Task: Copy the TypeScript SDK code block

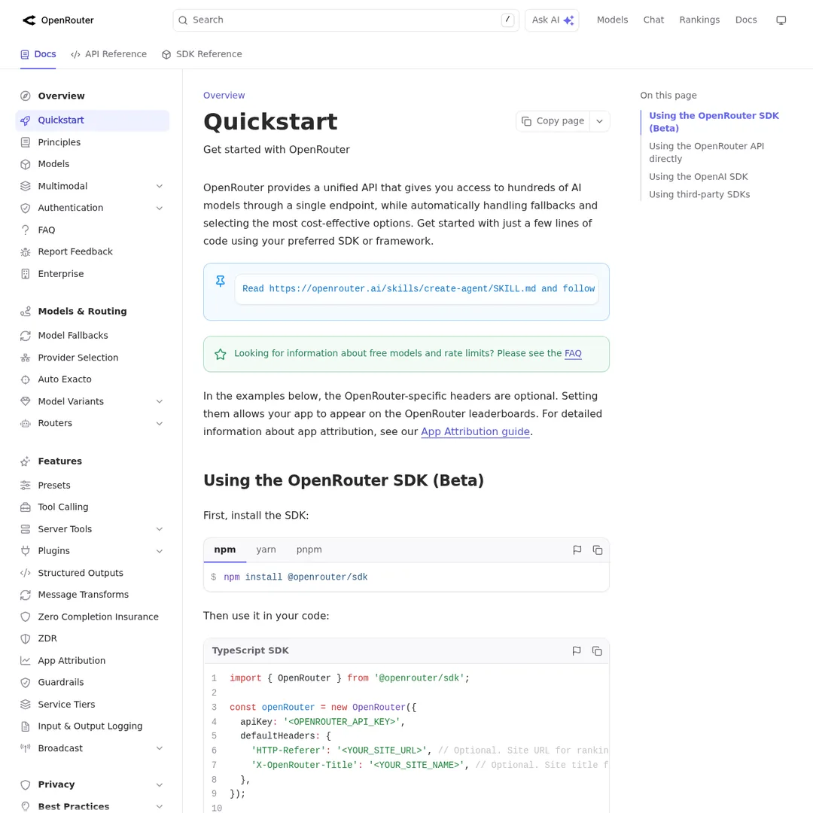Action: 597,650
